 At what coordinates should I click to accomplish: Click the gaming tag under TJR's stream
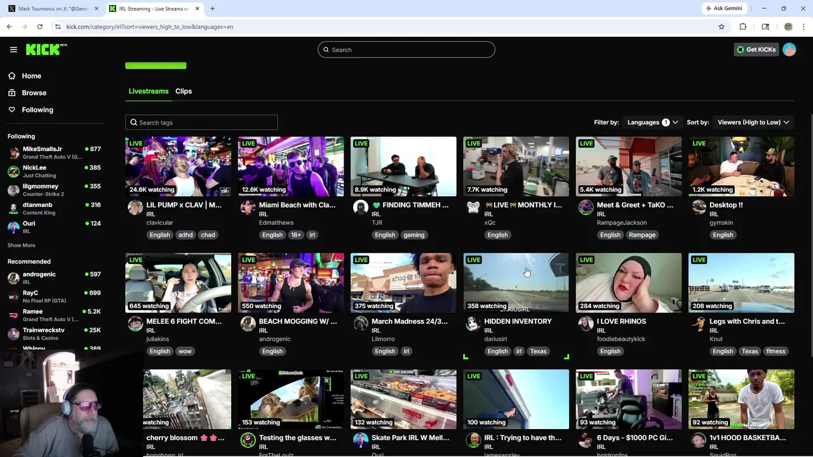tap(413, 235)
